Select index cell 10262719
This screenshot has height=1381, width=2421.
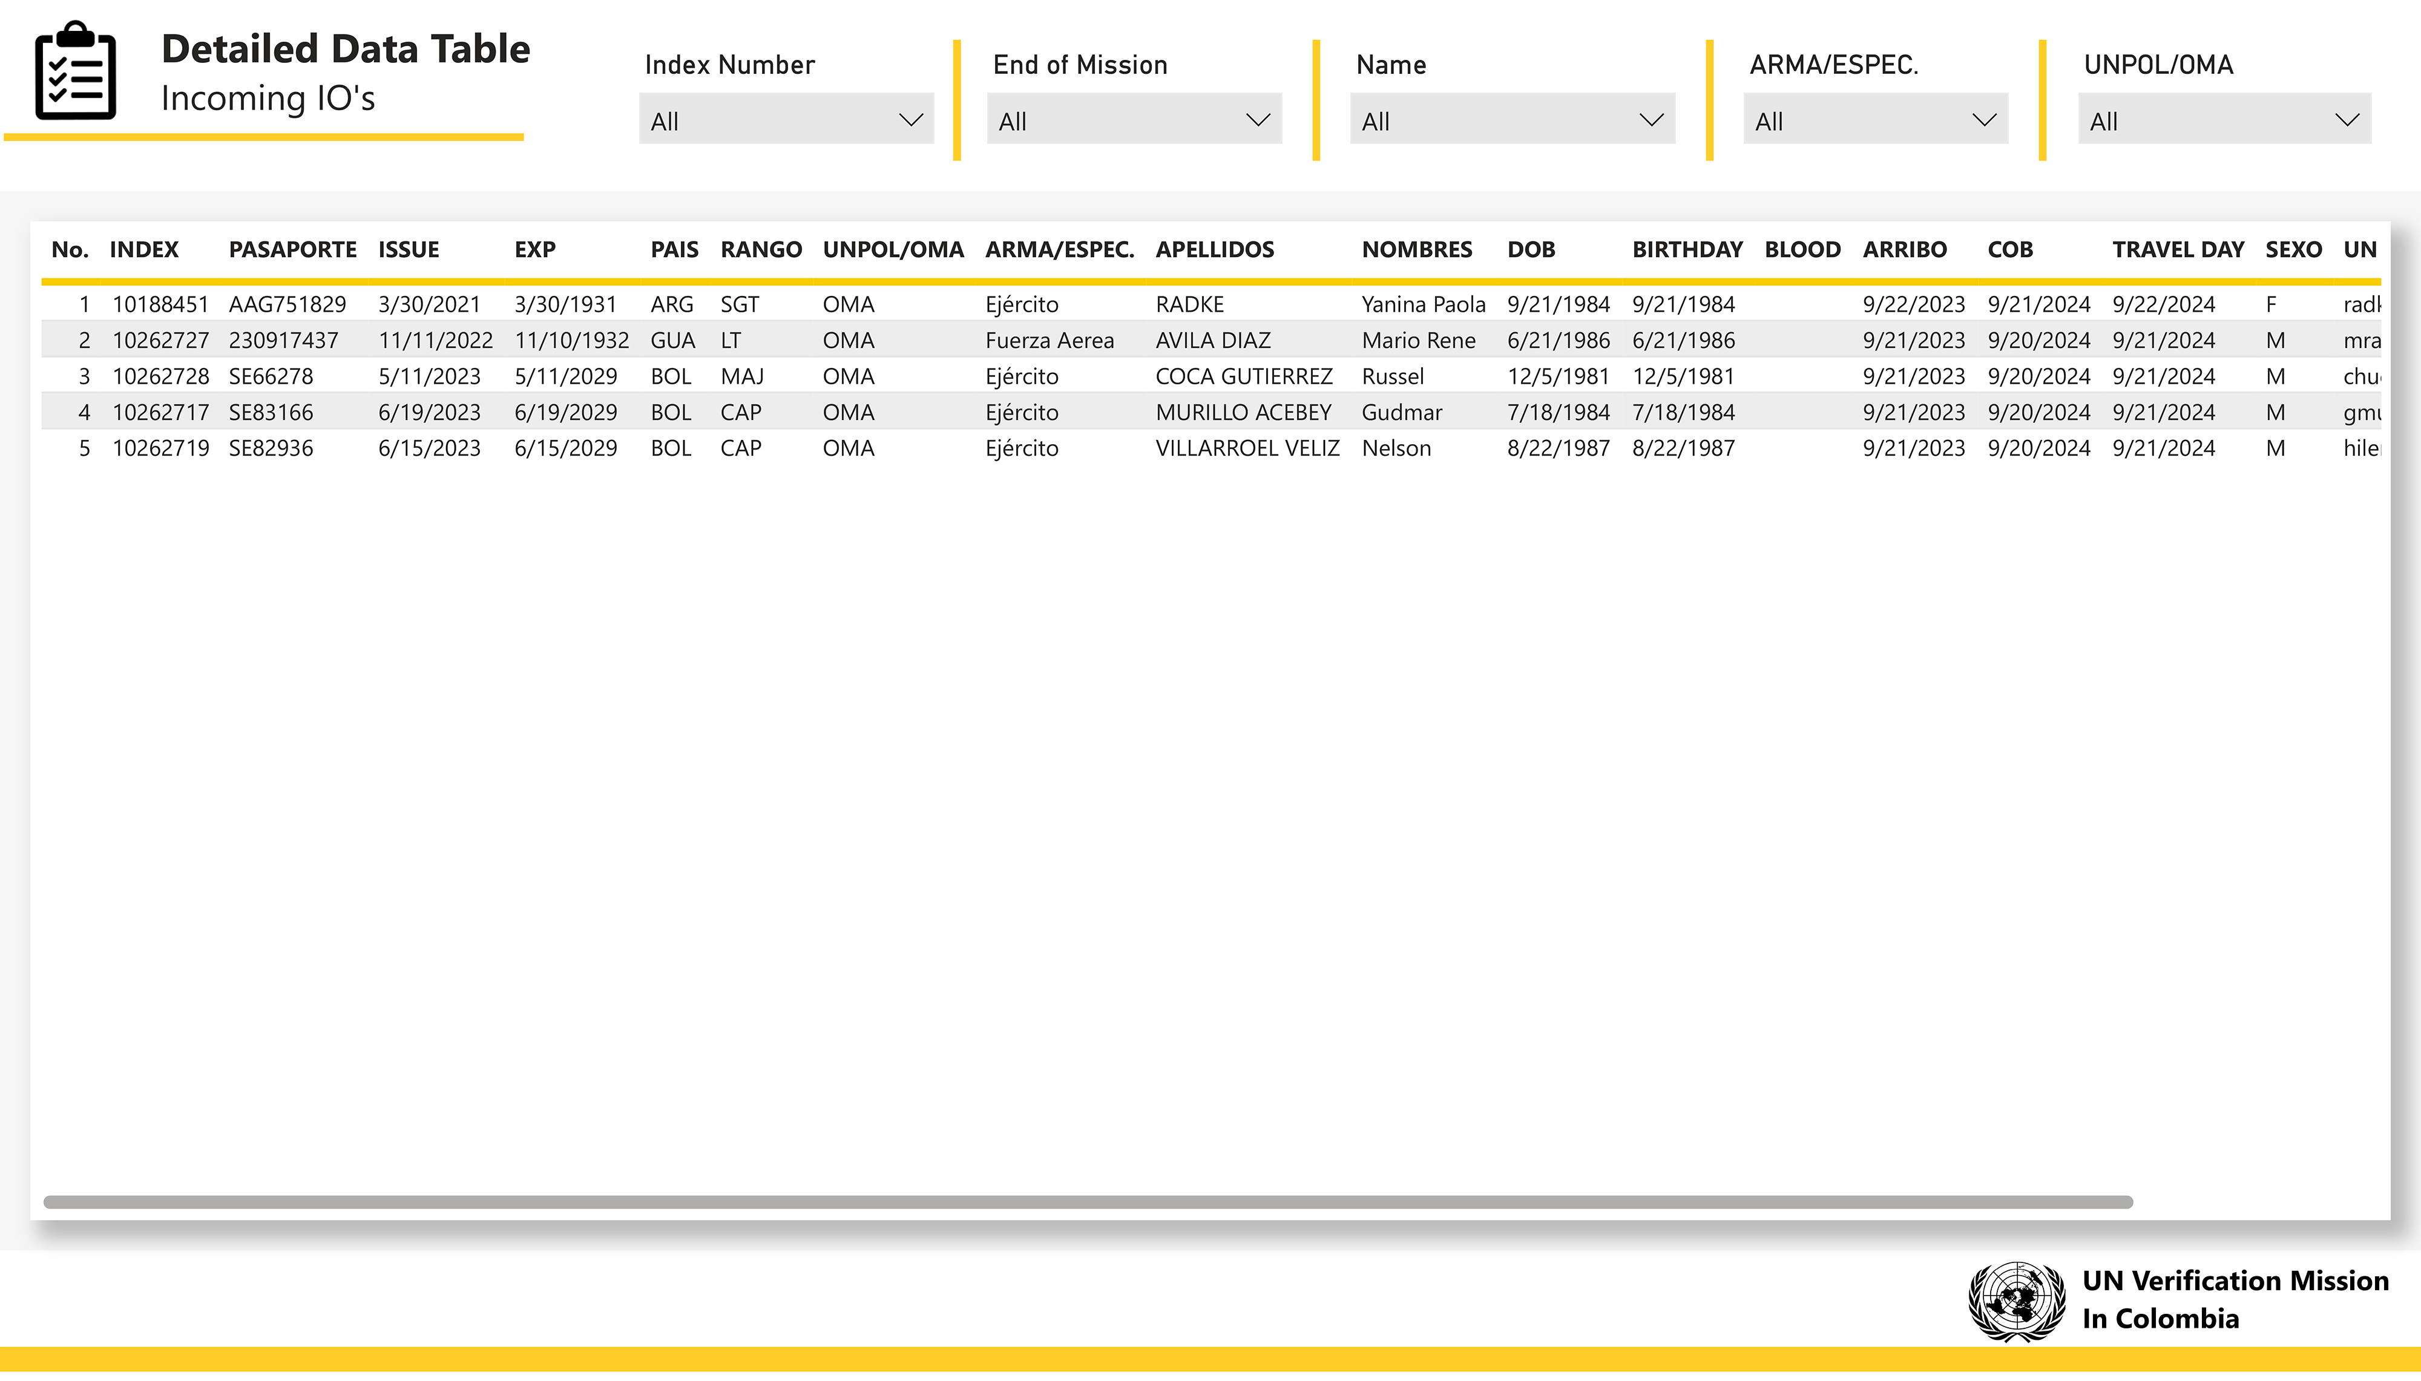pyautogui.click(x=160, y=448)
